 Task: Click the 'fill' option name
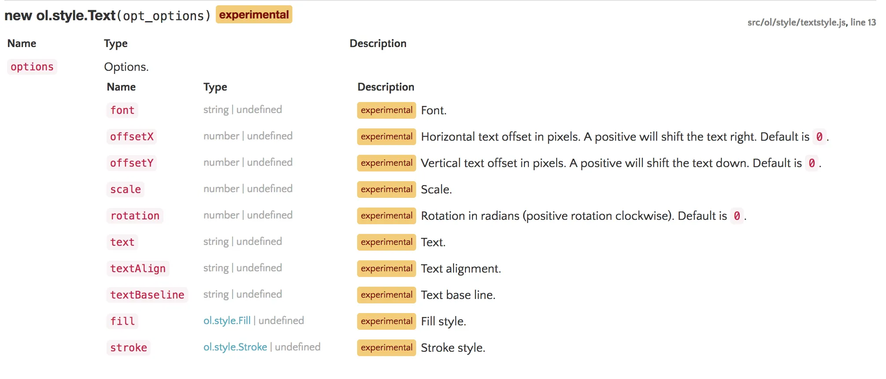122,321
